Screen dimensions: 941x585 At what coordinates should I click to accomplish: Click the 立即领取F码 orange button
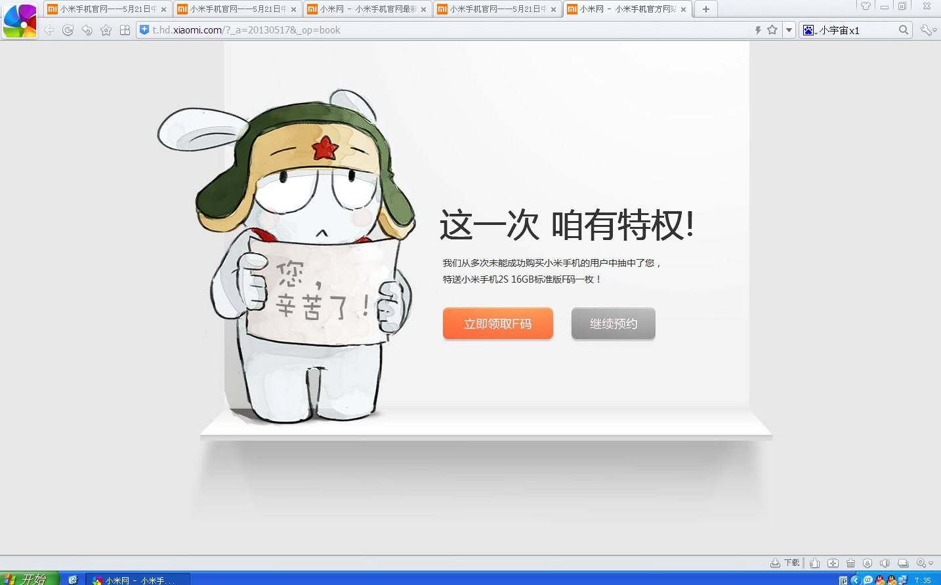pos(498,323)
